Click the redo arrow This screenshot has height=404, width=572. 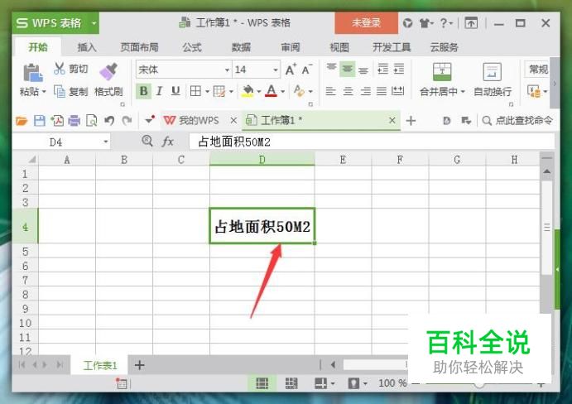[127, 120]
